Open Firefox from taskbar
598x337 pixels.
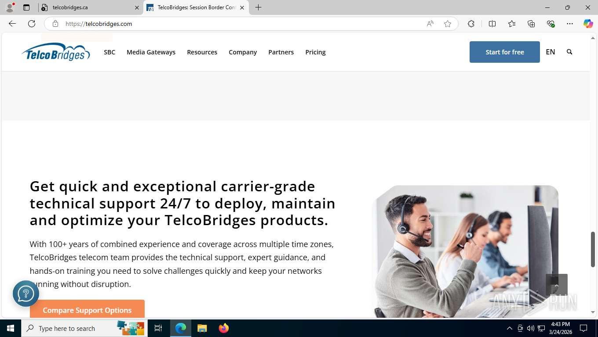point(224,328)
